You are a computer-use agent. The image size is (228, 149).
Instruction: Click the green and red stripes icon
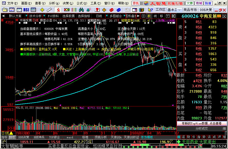74,10
